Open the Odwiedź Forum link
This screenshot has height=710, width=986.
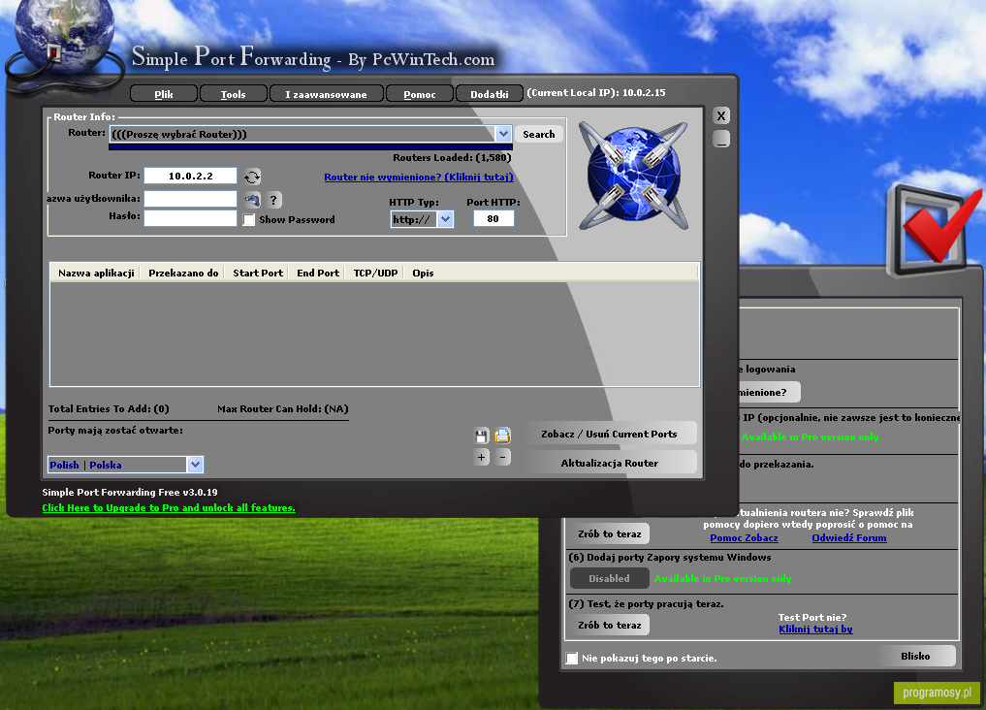[x=849, y=537]
